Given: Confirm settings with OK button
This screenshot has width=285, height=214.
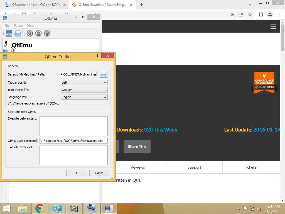Looking at the screenshot, I should tap(77, 173).
